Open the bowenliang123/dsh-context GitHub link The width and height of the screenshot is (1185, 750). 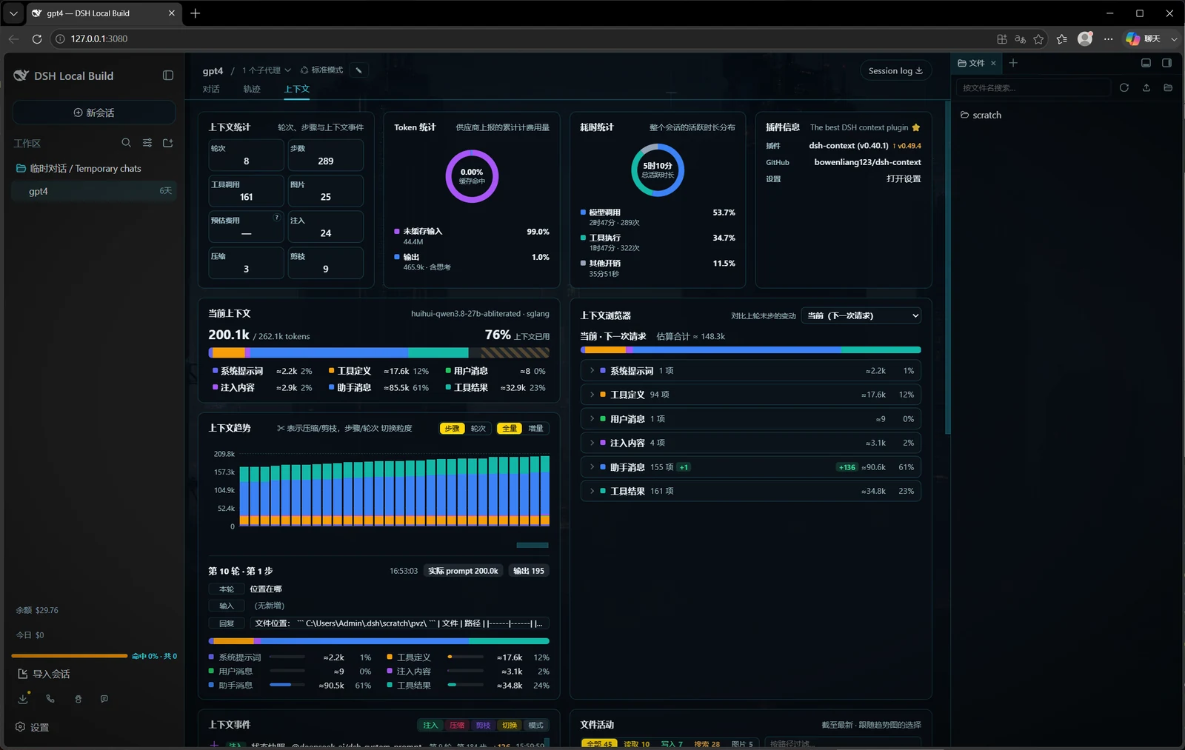[867, 162]
